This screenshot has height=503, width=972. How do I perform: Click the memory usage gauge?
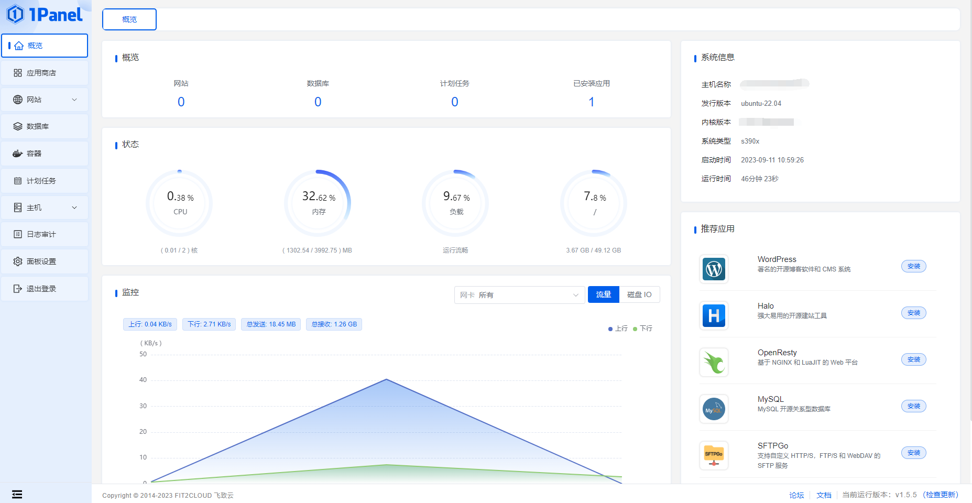318,203
